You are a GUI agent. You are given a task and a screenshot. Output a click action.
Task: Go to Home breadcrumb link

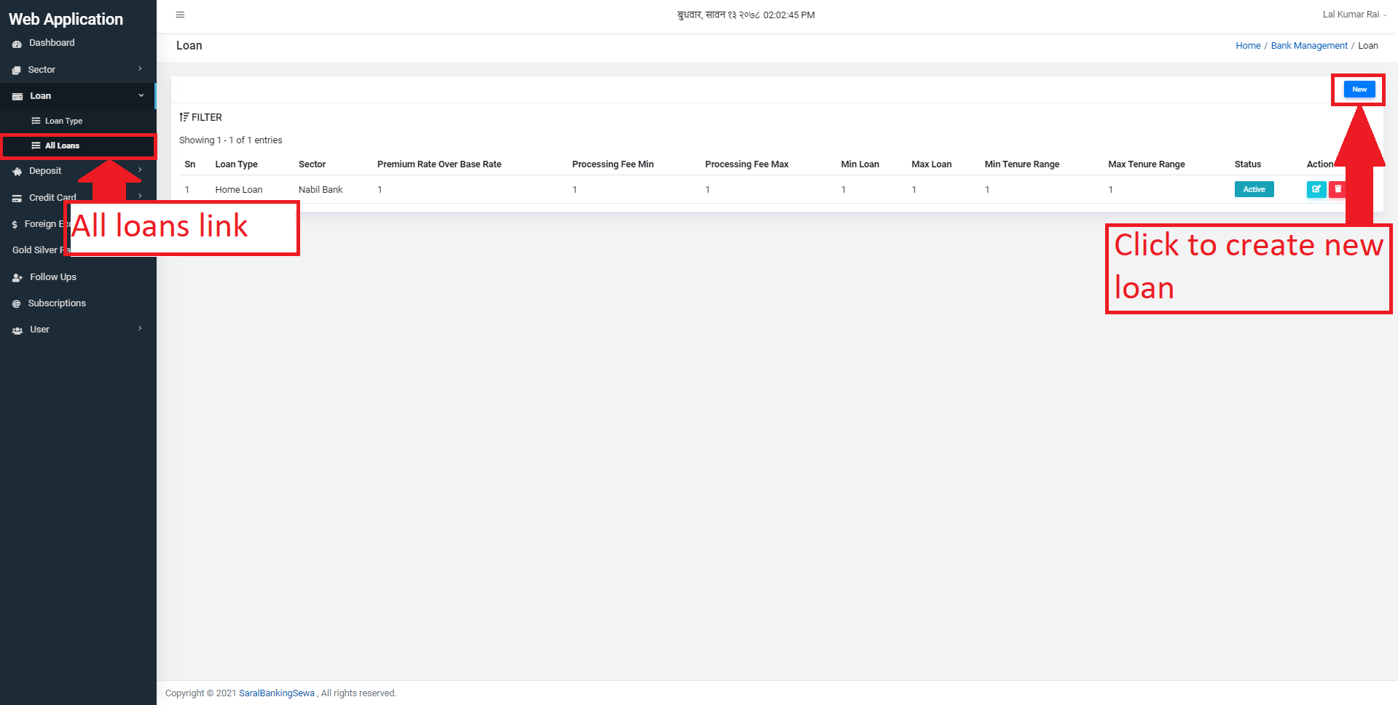1247,46
